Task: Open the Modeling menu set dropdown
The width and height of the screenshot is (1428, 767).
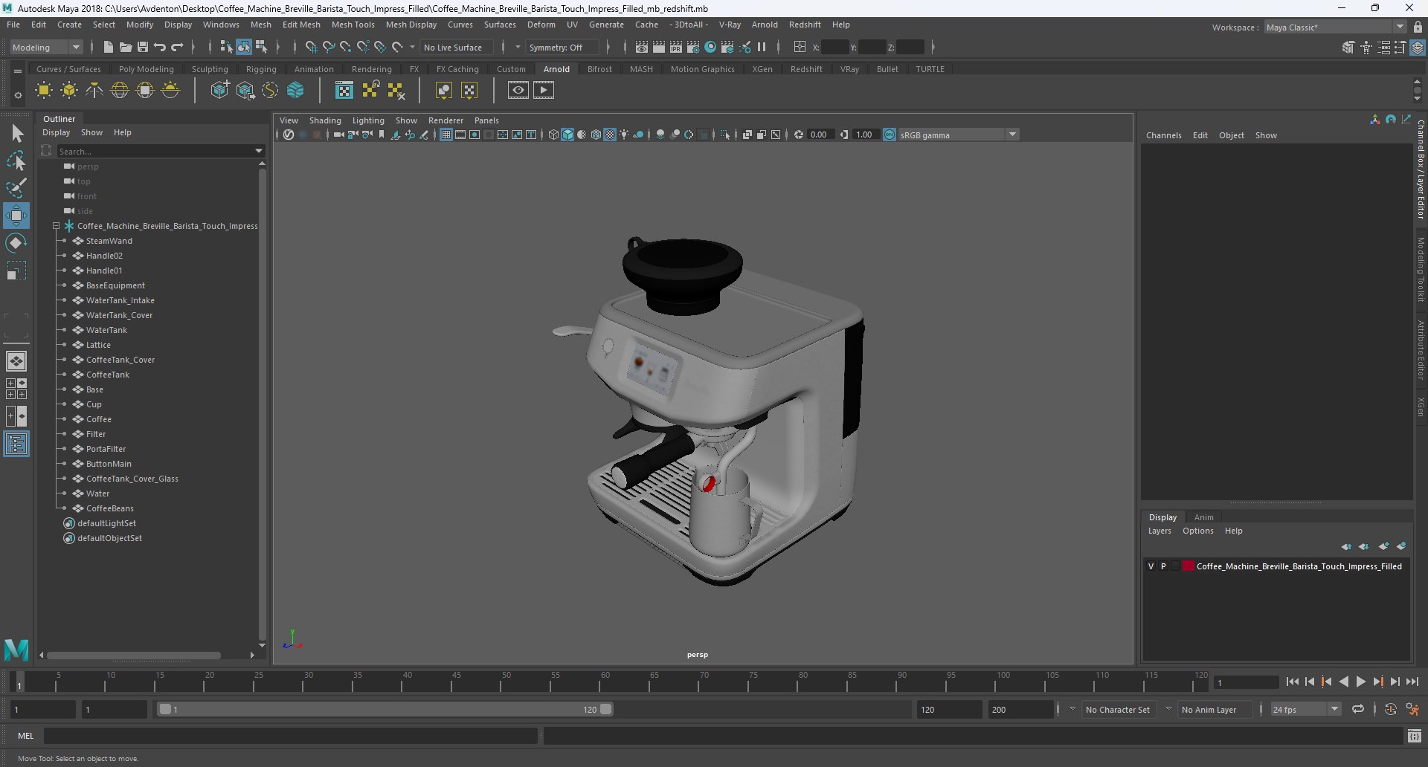Action: click(46, 47)
